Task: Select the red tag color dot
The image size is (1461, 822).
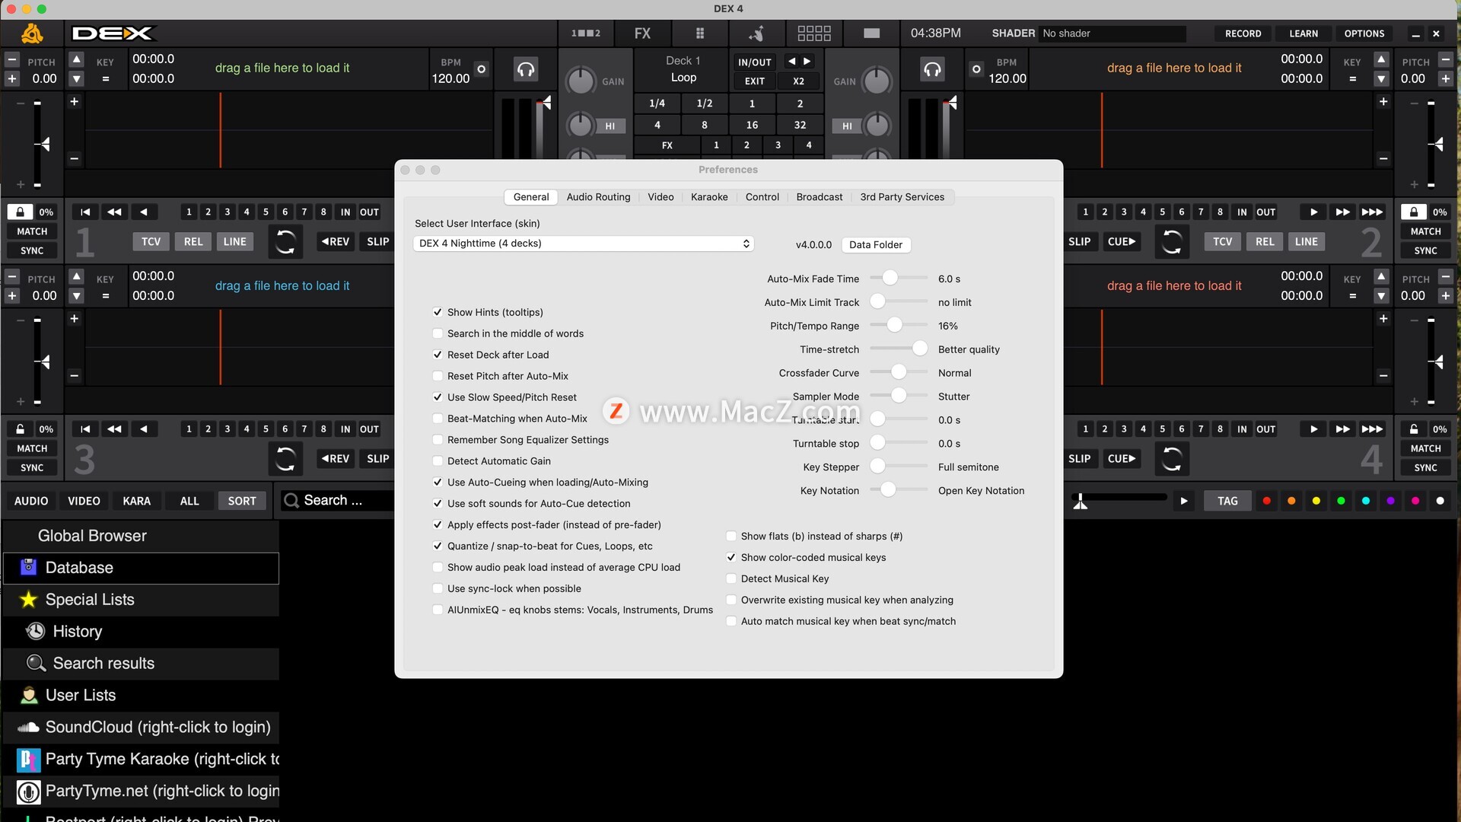Action: (1266, 501)
